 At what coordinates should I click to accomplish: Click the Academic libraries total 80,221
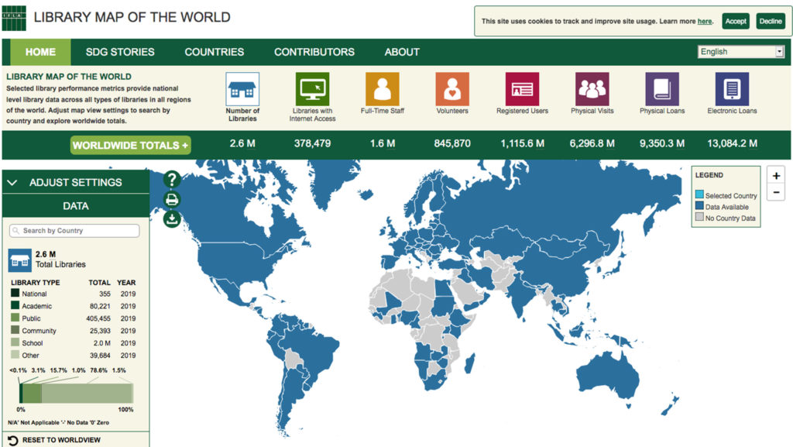100,307
